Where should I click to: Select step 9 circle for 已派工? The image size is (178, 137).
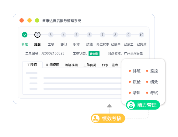point(128,35)
